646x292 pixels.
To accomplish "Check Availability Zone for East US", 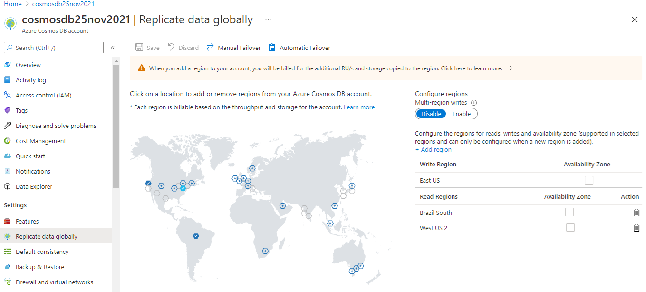I will tap(589, 180).
